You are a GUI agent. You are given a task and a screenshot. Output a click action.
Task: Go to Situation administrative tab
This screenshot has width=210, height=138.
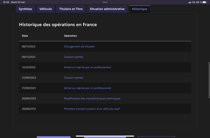point(107,9)
